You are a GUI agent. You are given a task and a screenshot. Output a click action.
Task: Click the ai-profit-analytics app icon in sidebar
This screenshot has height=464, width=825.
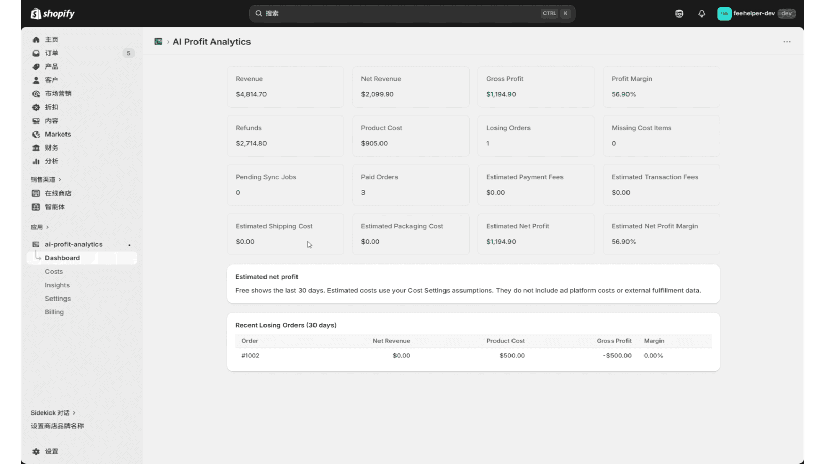pos(36,244)
